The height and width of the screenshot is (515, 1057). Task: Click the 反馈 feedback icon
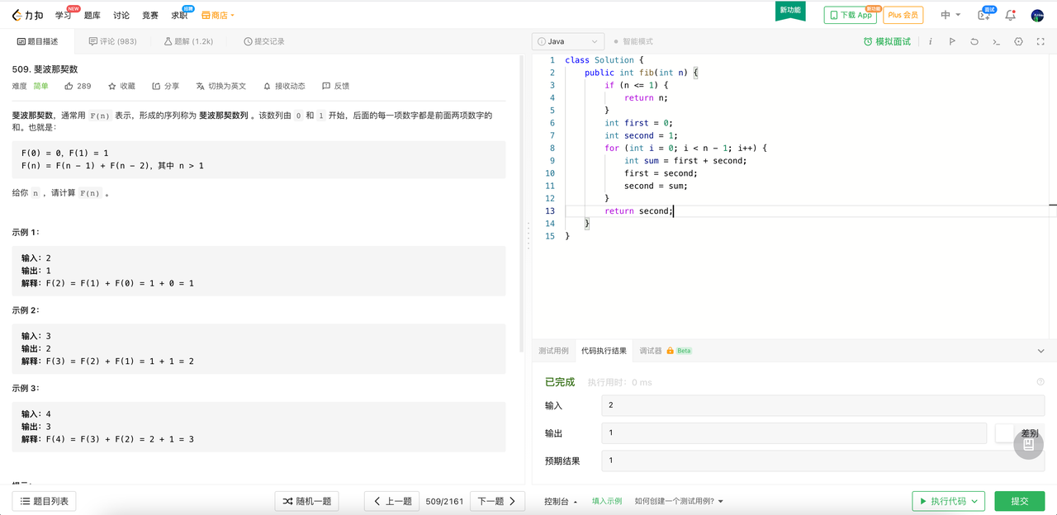(x=335, y=86)
